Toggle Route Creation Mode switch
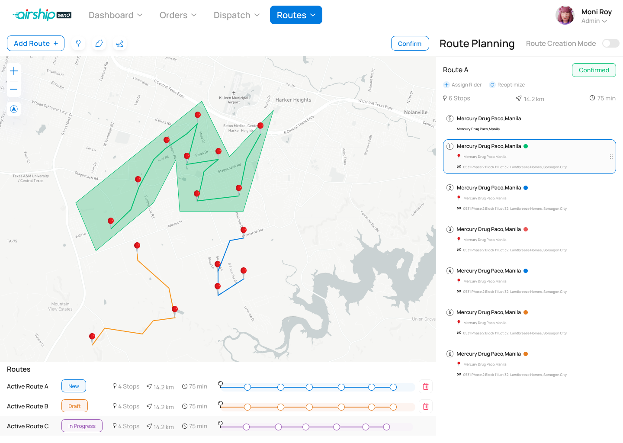The width and height of the screenshot is (623, 443). point(611,43)
